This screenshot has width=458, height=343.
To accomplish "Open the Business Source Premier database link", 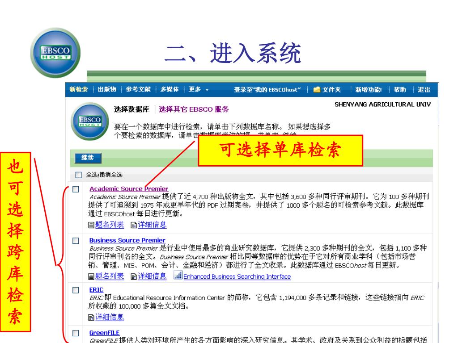I will (x=127, y=240).
